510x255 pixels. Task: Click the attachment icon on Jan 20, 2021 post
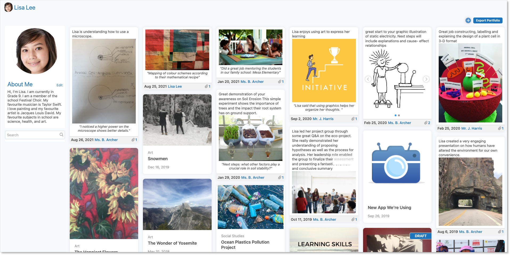click(280, 82)
